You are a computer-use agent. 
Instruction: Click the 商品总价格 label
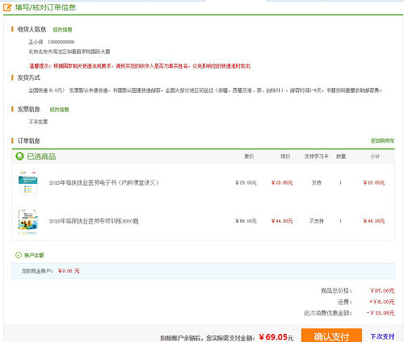point(336,290)
